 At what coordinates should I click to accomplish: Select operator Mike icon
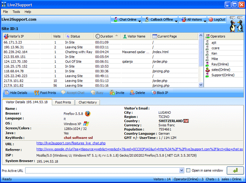click(207, 59)
